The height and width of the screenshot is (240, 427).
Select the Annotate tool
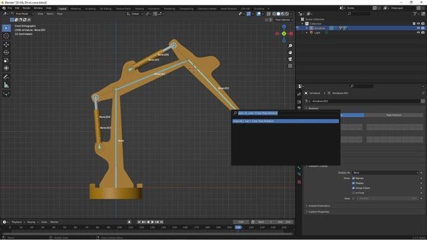pos(6,77)
